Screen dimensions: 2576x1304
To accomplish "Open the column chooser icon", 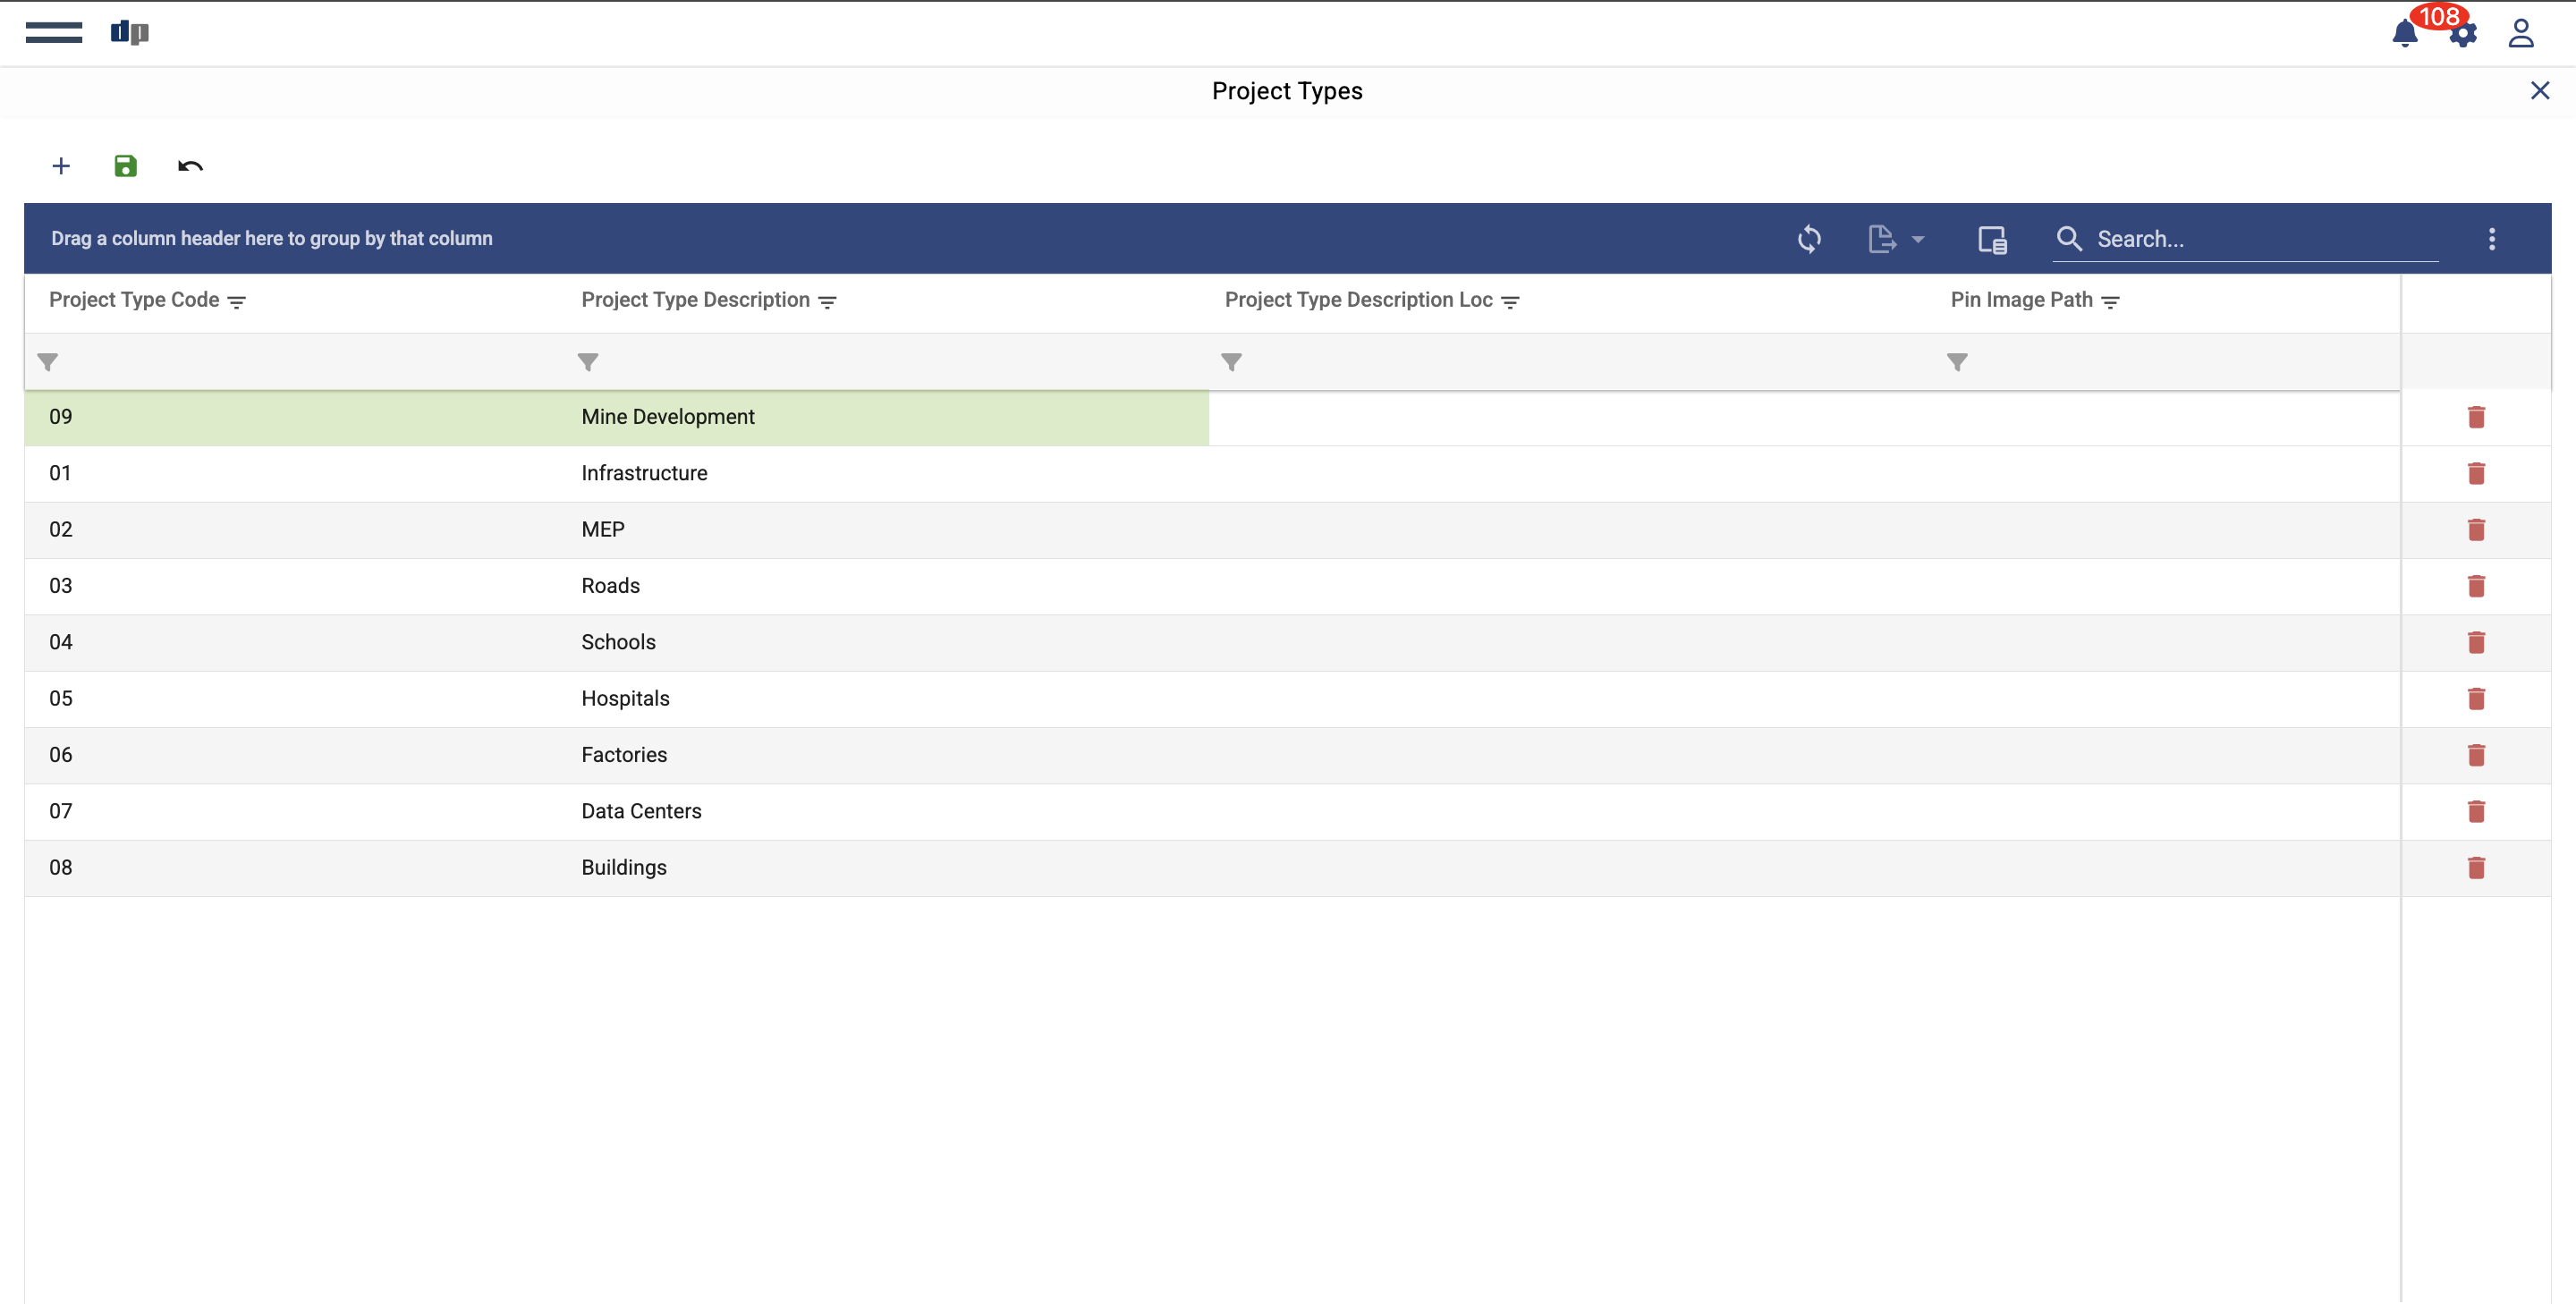I will [1991, 239].
